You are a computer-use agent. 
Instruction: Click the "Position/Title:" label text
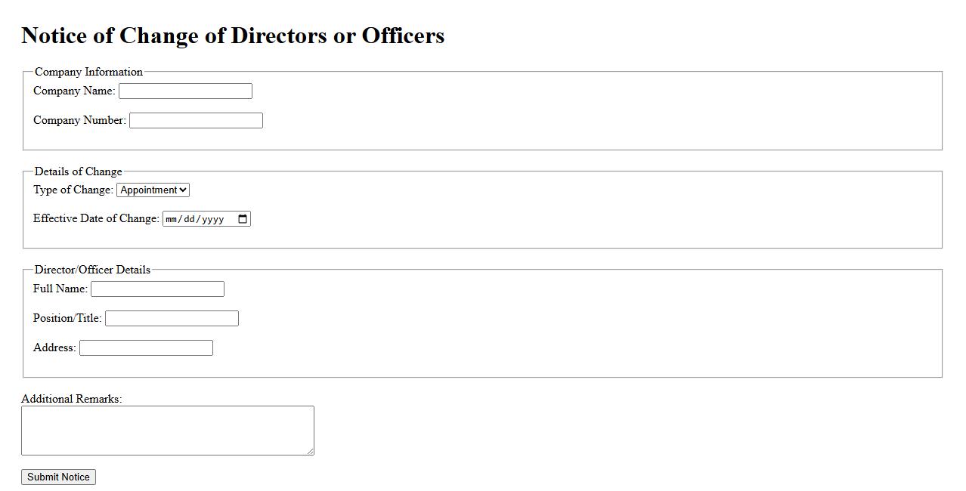click(x=67, y=318)
